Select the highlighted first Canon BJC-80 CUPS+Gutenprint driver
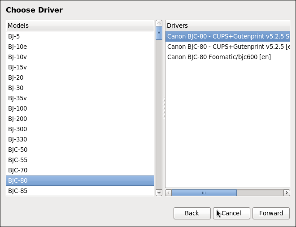This screenshot has width=296, height=227. tap(227, 36)
